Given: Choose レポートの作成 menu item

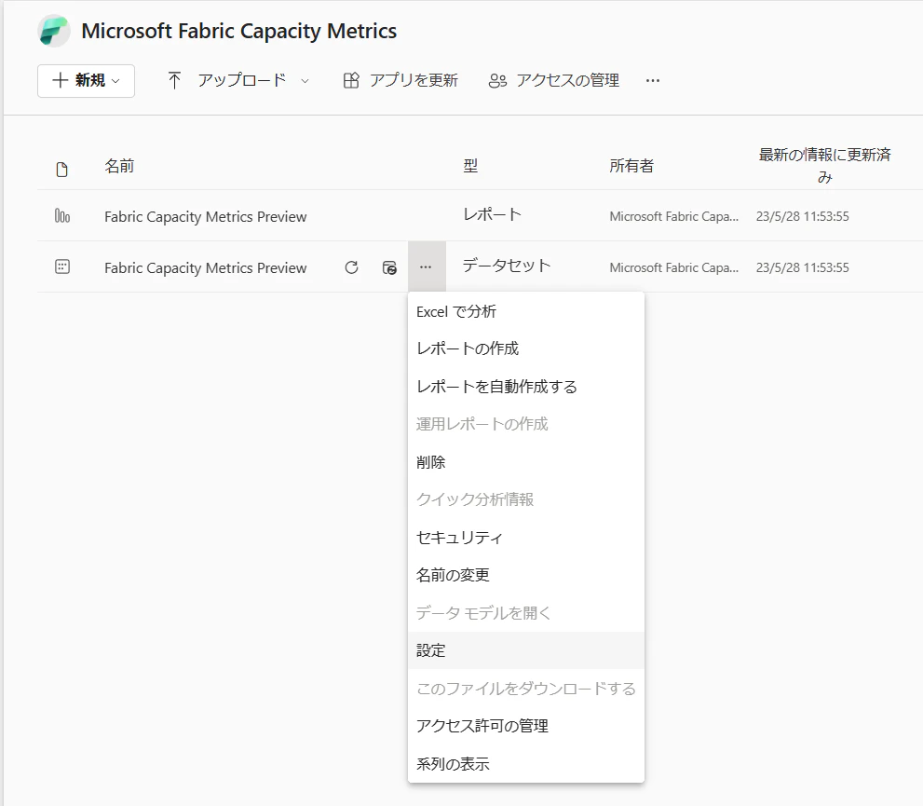Looking at the screenshot, I should [x=526, y=349].
